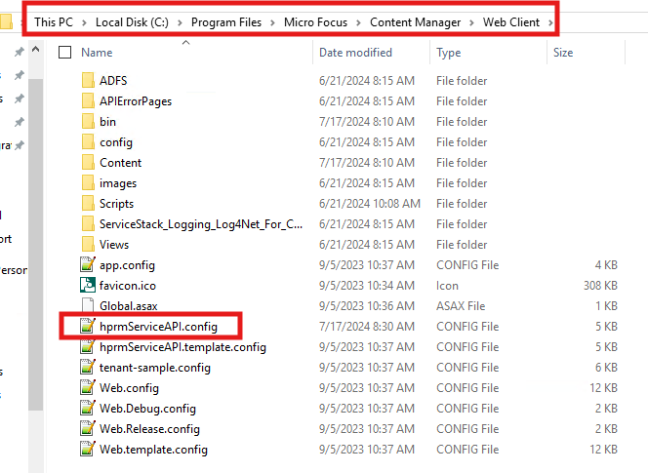Viewport: 648px width, 473px height.
Task: Sort by the Date modified column header
Action: (x=356, y=53)
